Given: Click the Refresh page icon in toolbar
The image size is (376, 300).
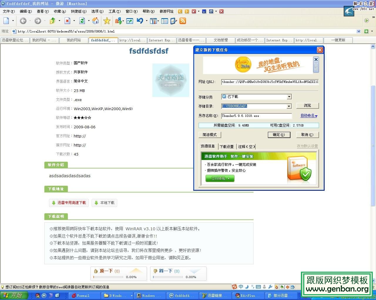Looking at the screenshot, I should (82, 21).
